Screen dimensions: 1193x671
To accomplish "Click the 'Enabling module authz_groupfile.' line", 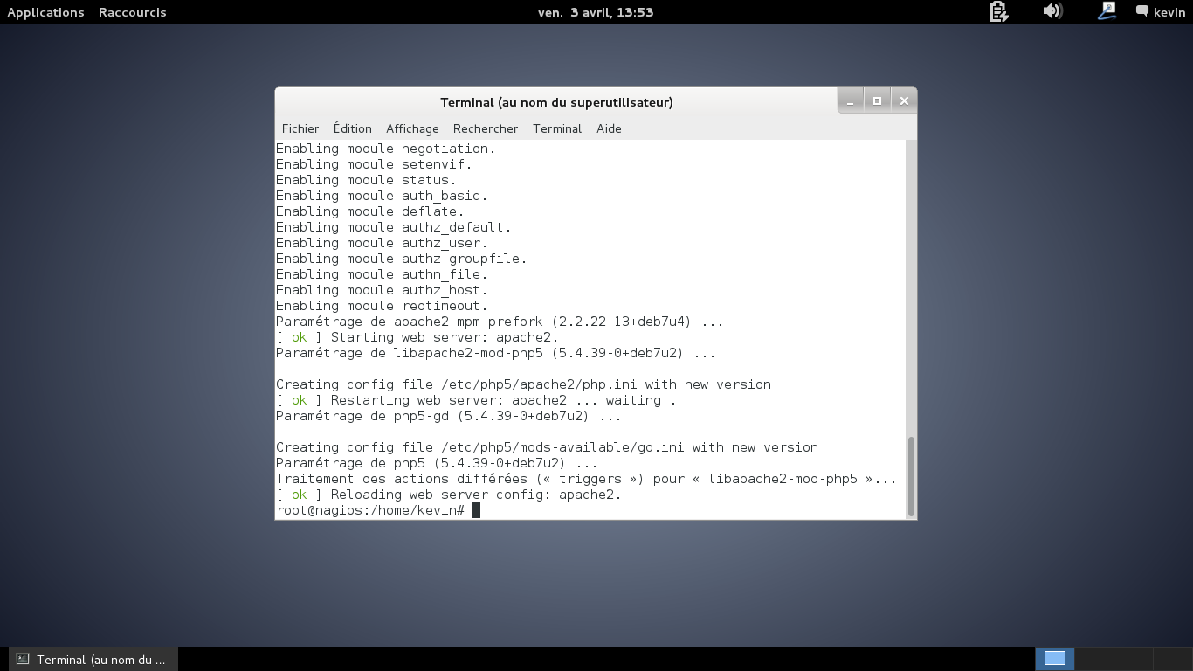I will (x=402, y=259).
